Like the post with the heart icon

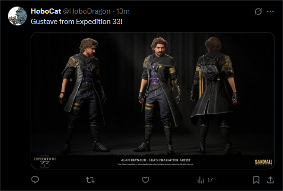point(145,180)
